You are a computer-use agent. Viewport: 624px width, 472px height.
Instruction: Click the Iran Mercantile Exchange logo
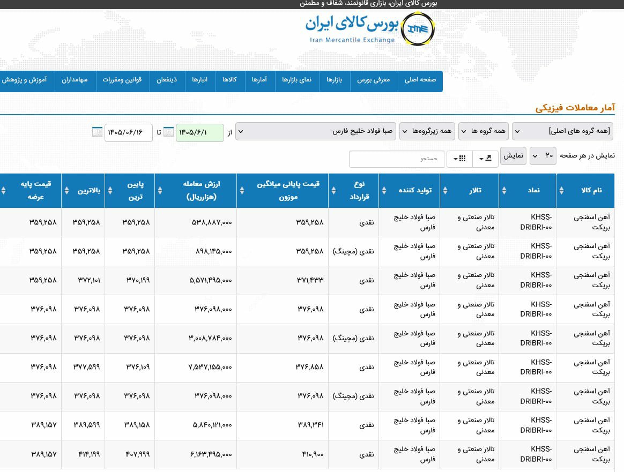tap(370, 28)
